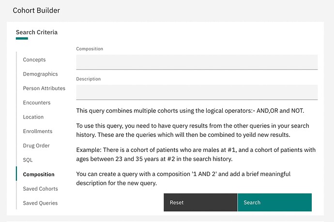Open the Concepts search tab
334x222 pixels.
pos(34,59)
